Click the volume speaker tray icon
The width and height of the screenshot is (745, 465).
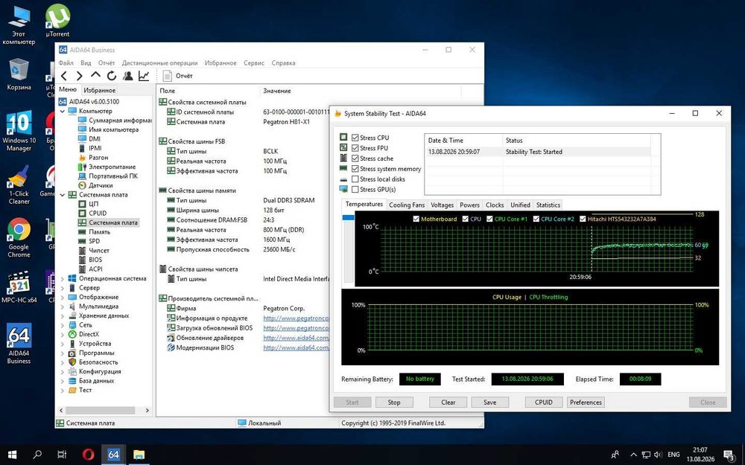(658, 455)
